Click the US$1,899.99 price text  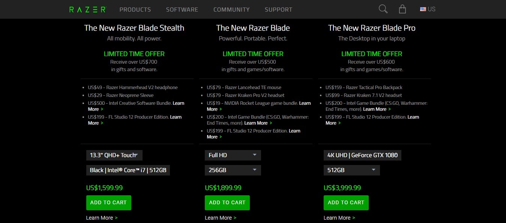click(x=223, y=188)
